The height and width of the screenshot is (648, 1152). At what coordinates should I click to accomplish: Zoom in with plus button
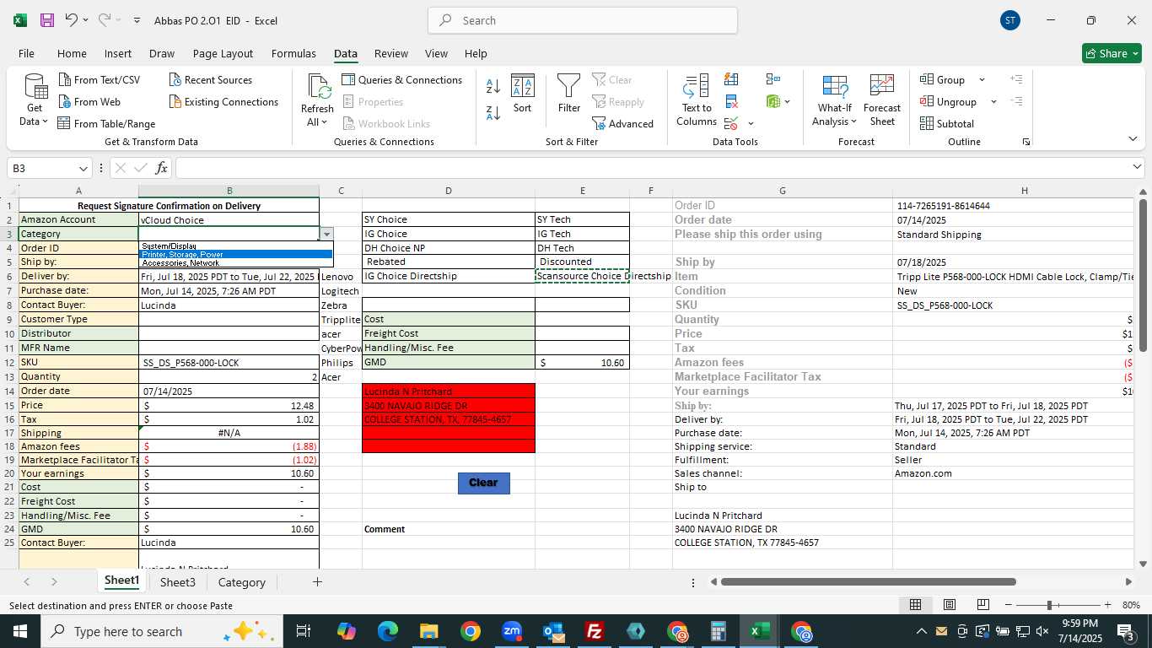(1107, 605)
